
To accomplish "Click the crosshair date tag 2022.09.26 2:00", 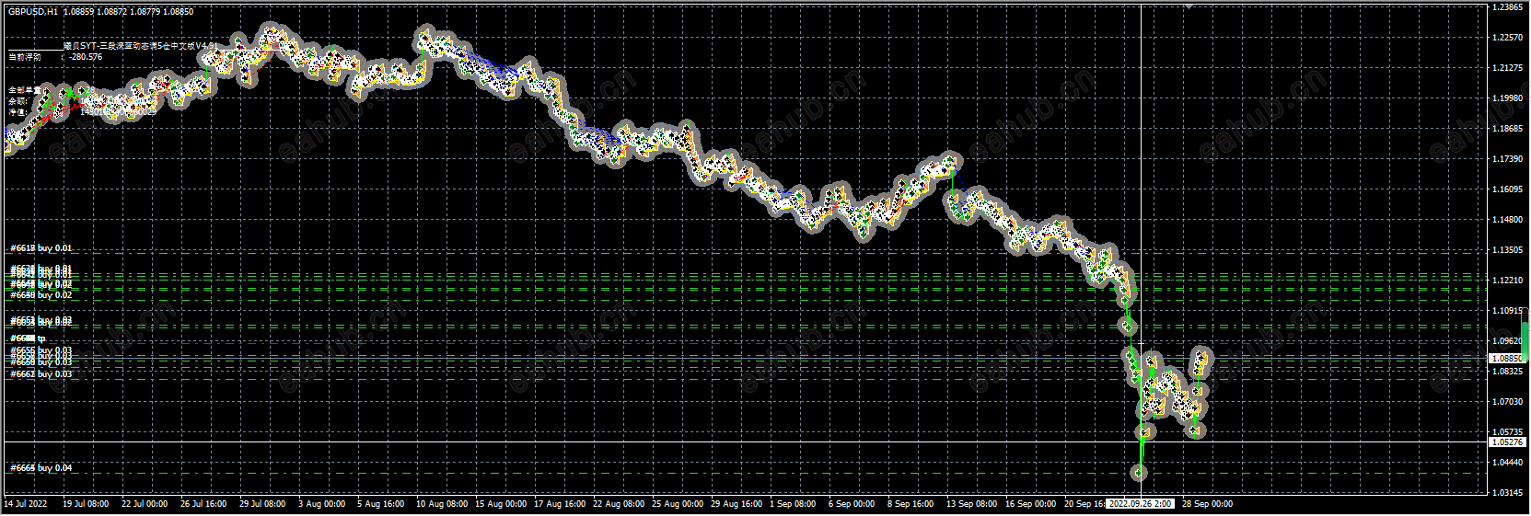I will coord(1141,504).
